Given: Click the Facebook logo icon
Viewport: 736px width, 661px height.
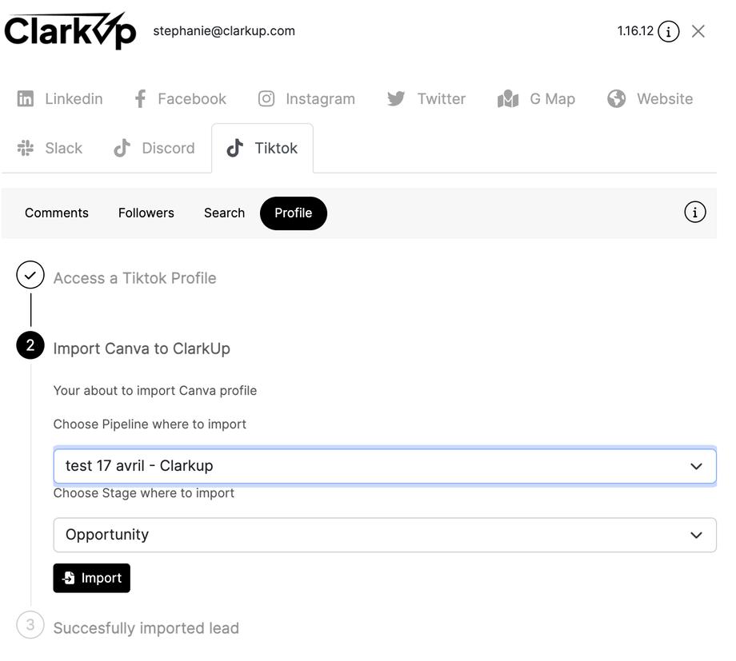Looking at the screenshot, I should (x=140, y=99).
